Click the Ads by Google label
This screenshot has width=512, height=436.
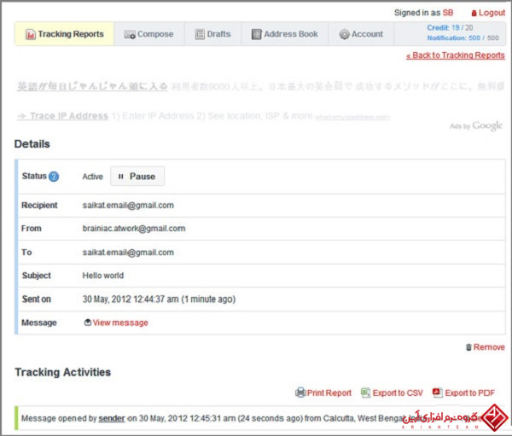coord(476,125)
